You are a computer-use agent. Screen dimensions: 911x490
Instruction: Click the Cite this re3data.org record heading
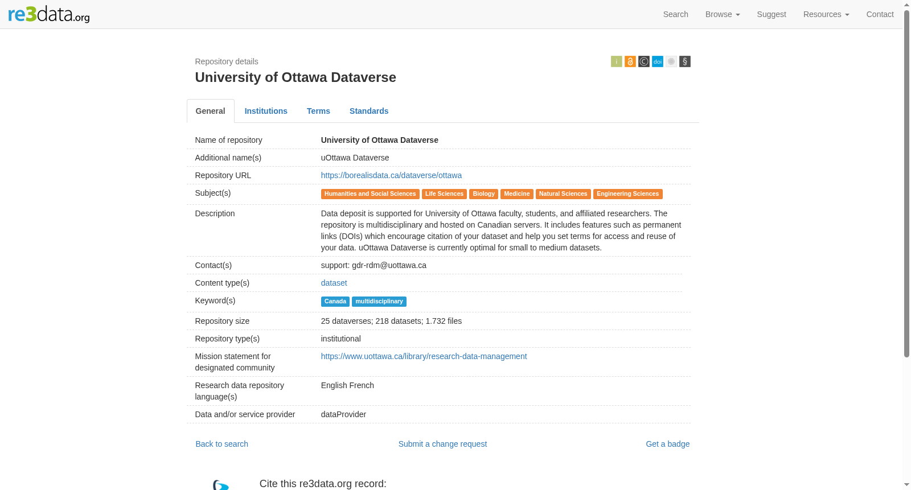323,484
